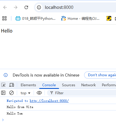Select the Hello Tom log message
Viewport: 116px width, 122px height.
(x=15, y=113)
